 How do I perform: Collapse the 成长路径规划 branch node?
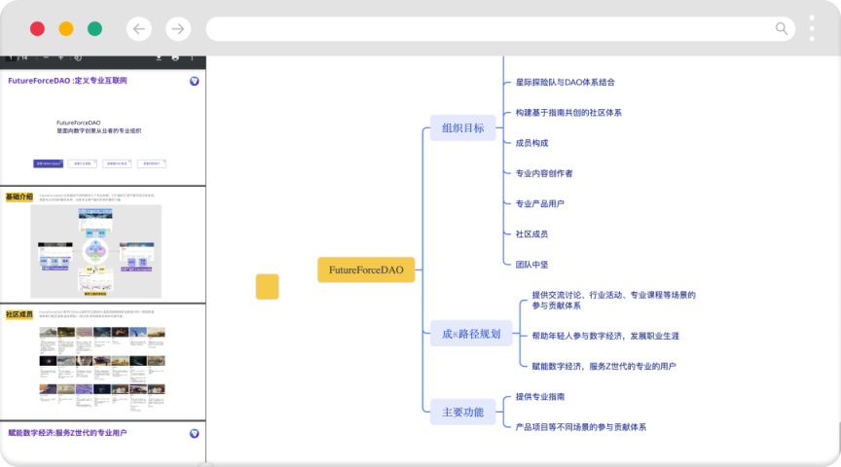[x=471, y=334]
